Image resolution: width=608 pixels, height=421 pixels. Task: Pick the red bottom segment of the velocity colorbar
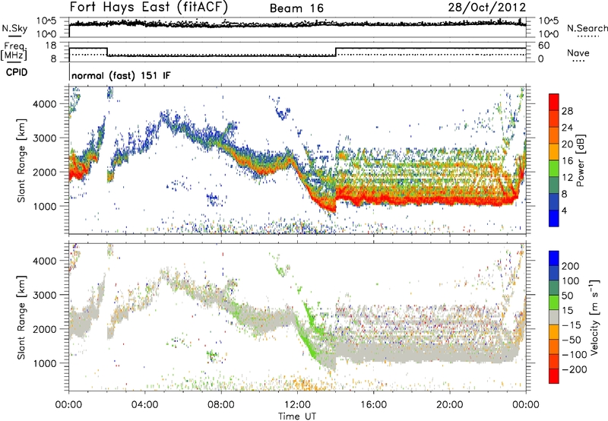coord(554,376)
